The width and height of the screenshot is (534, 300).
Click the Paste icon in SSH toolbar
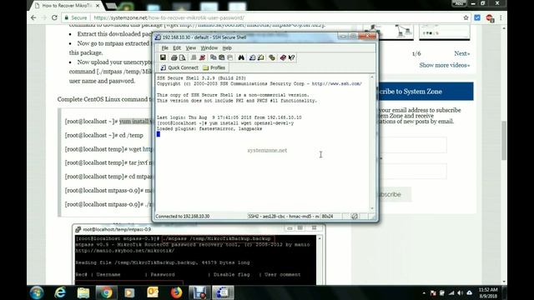tap(222, 57)
